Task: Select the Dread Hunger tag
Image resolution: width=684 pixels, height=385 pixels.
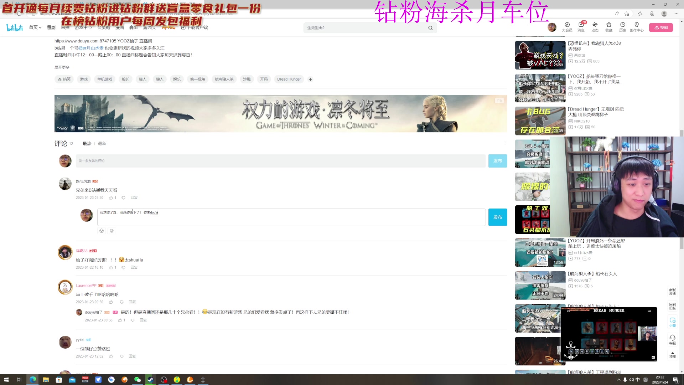Action: [x=289, y=79]
